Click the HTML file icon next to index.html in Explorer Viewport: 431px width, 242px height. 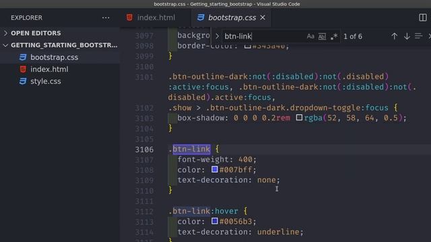click(23, 69)
